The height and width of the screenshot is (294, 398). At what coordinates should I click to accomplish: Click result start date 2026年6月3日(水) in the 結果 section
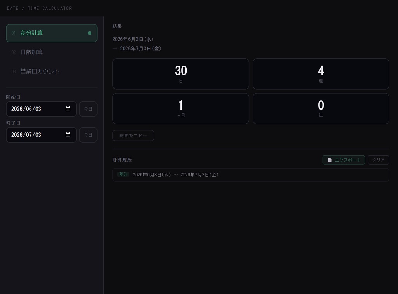coord(133,39)
